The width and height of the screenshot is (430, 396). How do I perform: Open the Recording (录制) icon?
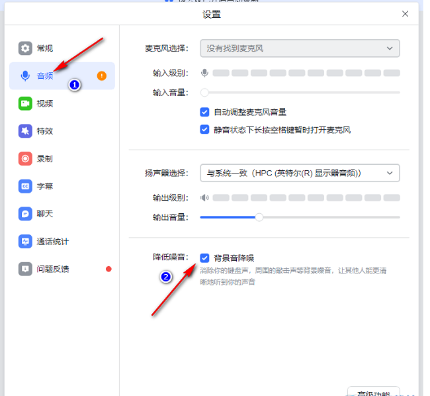(25, 158)
